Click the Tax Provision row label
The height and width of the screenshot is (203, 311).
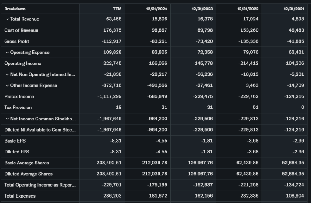[18, 108]
